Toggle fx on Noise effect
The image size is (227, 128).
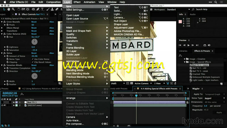coord(5,53)
